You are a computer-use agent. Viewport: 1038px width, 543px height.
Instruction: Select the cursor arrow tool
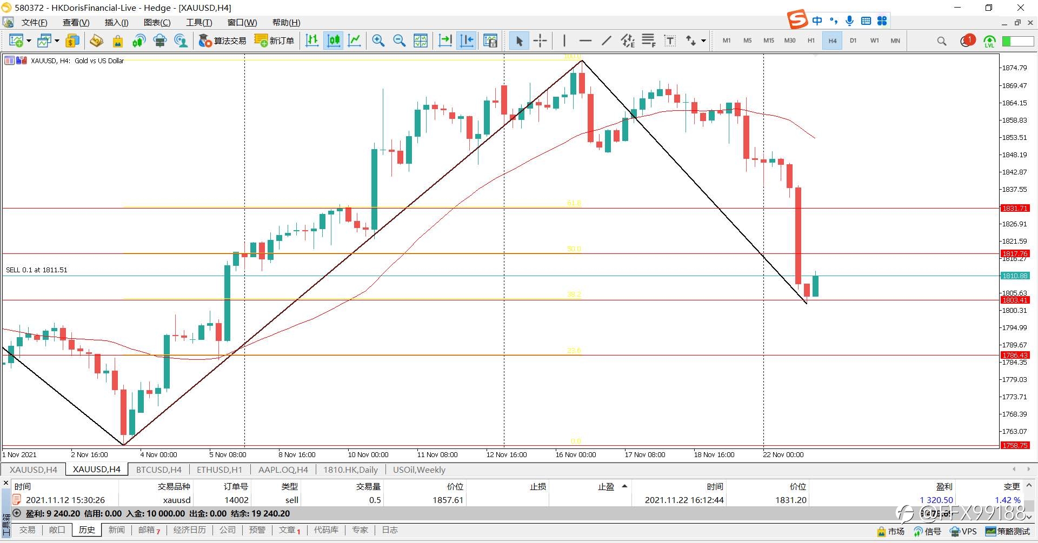click(x=519, y=41)
